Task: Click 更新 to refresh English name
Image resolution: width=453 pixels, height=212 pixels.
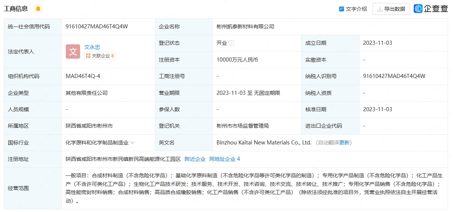Action: (x=344, y=143)
